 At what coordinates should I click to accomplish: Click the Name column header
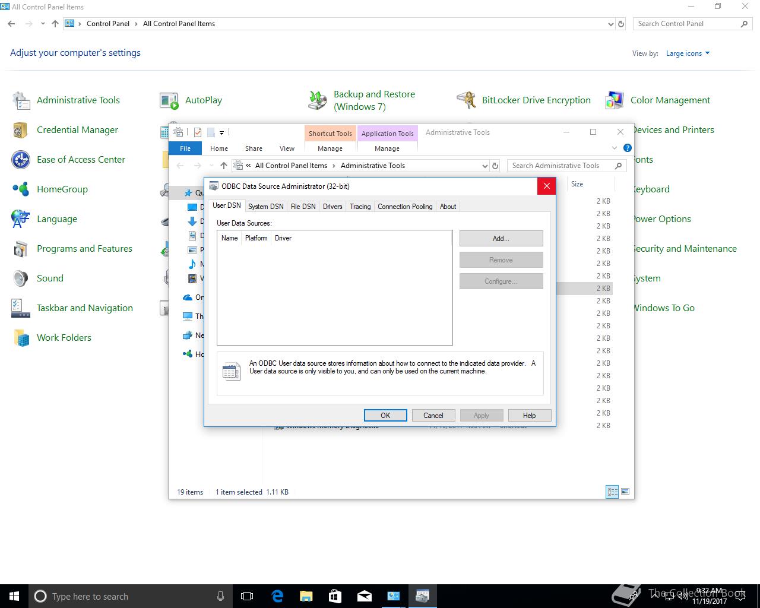click(x=230, y=238)
